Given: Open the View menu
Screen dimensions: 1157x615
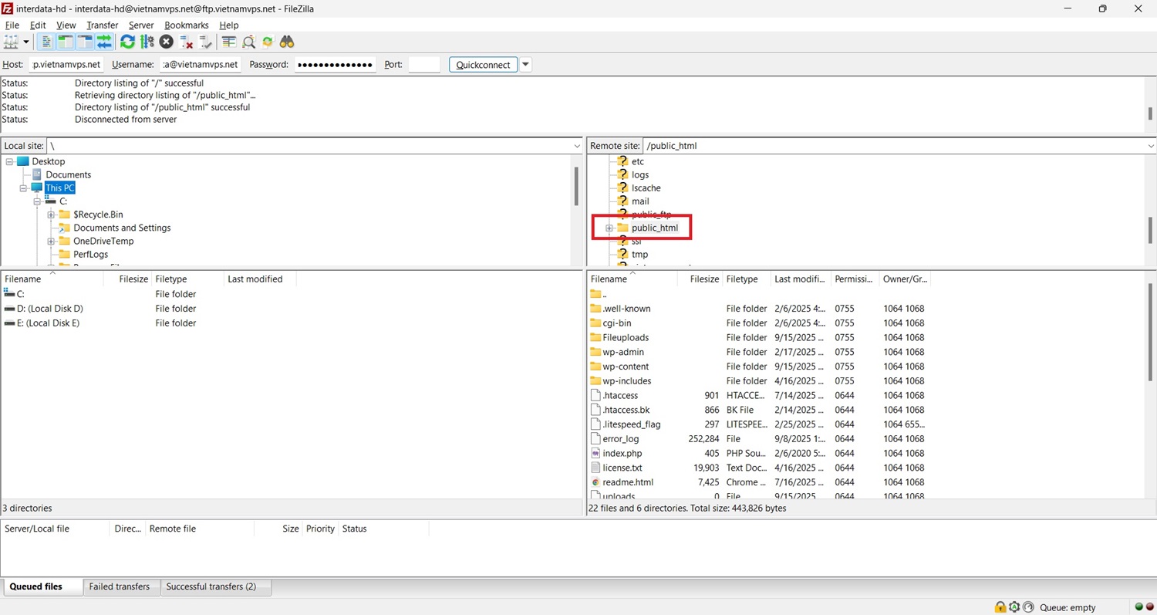Looking at the screenshot, I should tap(66, 25).
